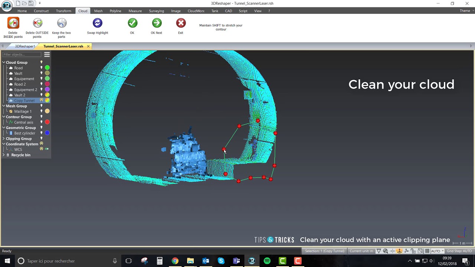Toggle visibility bulb for Copy Tunnel
Screen dimensions: 475x267
point(42,100)
